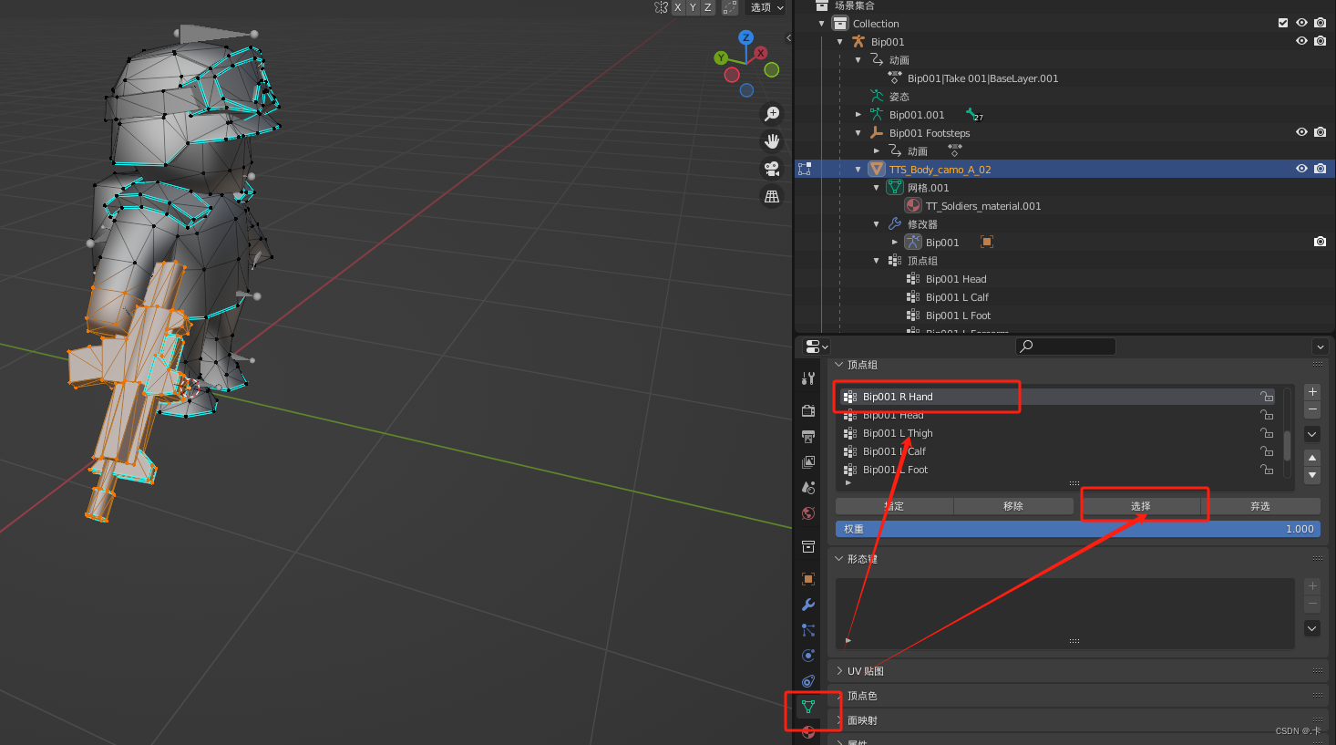Open the Output properties printer icon

808,437
